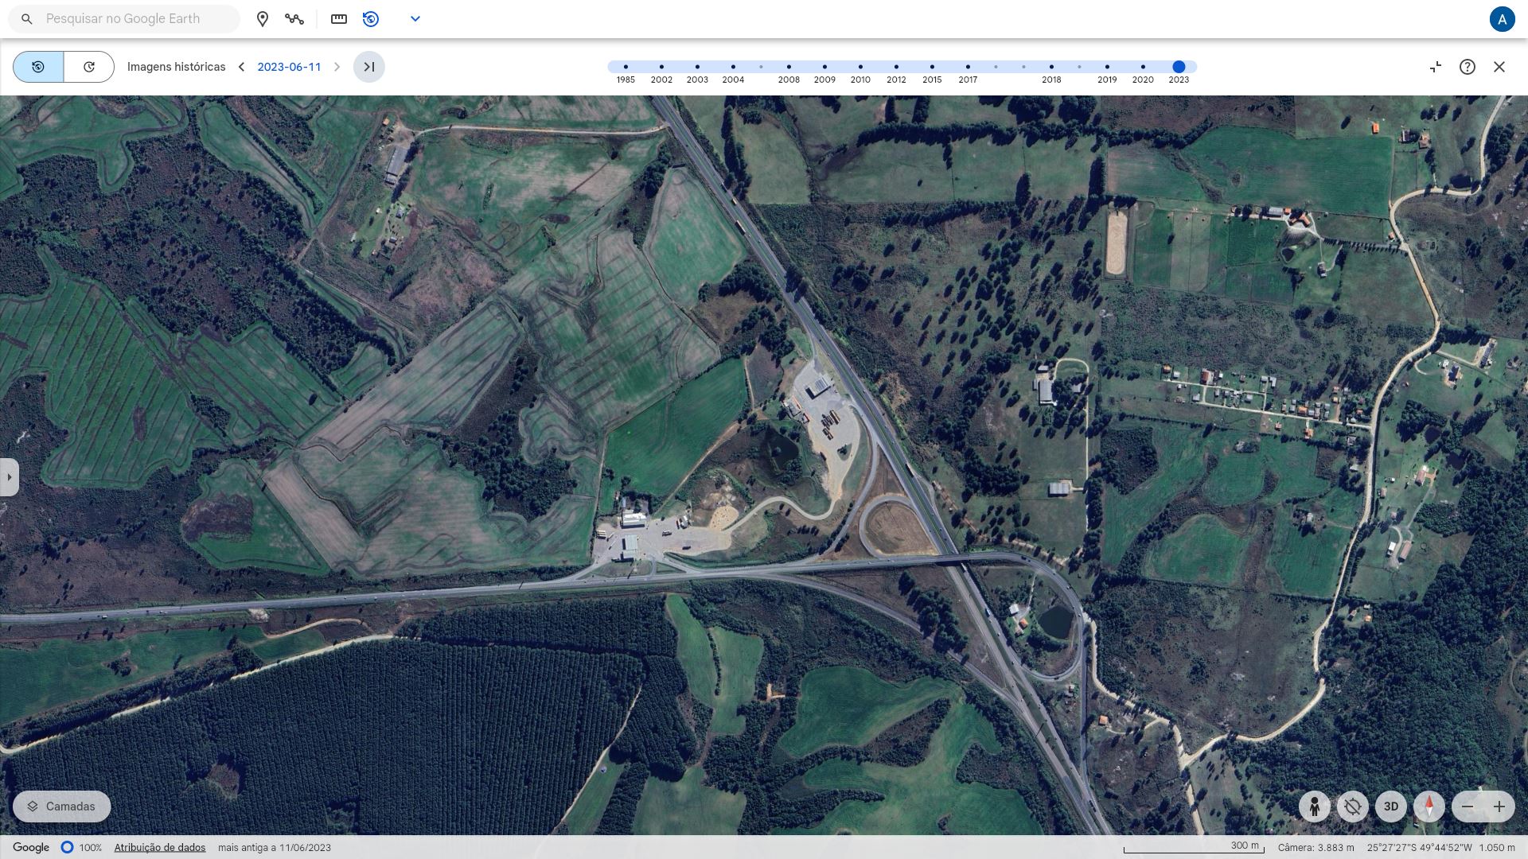Open the Camadas layers button

62,807
